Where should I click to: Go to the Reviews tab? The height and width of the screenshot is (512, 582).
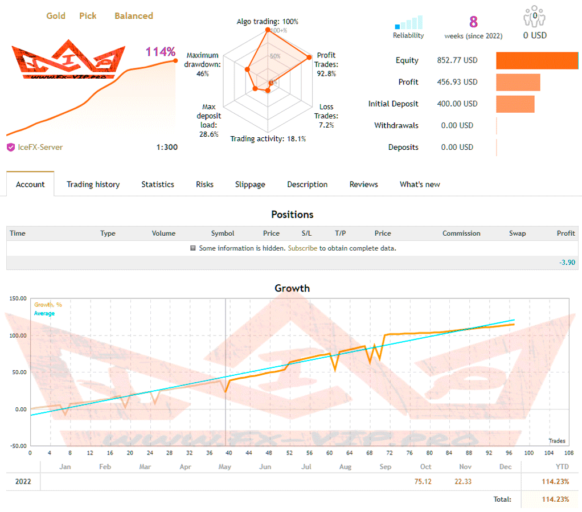point(363,185)
